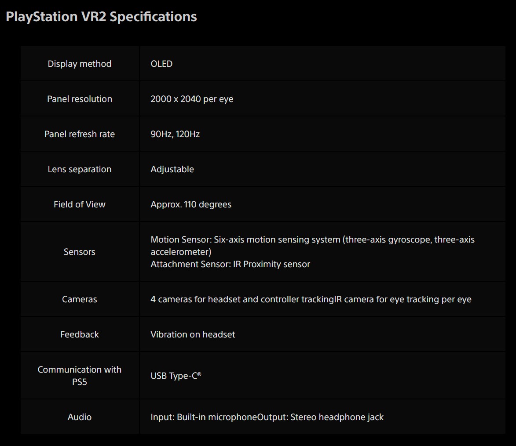Select the Feedback row label
The height and width of the screenshot is (446, 516).
[x=80, y=334]
